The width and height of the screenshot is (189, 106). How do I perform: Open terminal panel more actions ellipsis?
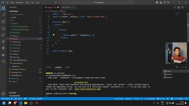182,67
